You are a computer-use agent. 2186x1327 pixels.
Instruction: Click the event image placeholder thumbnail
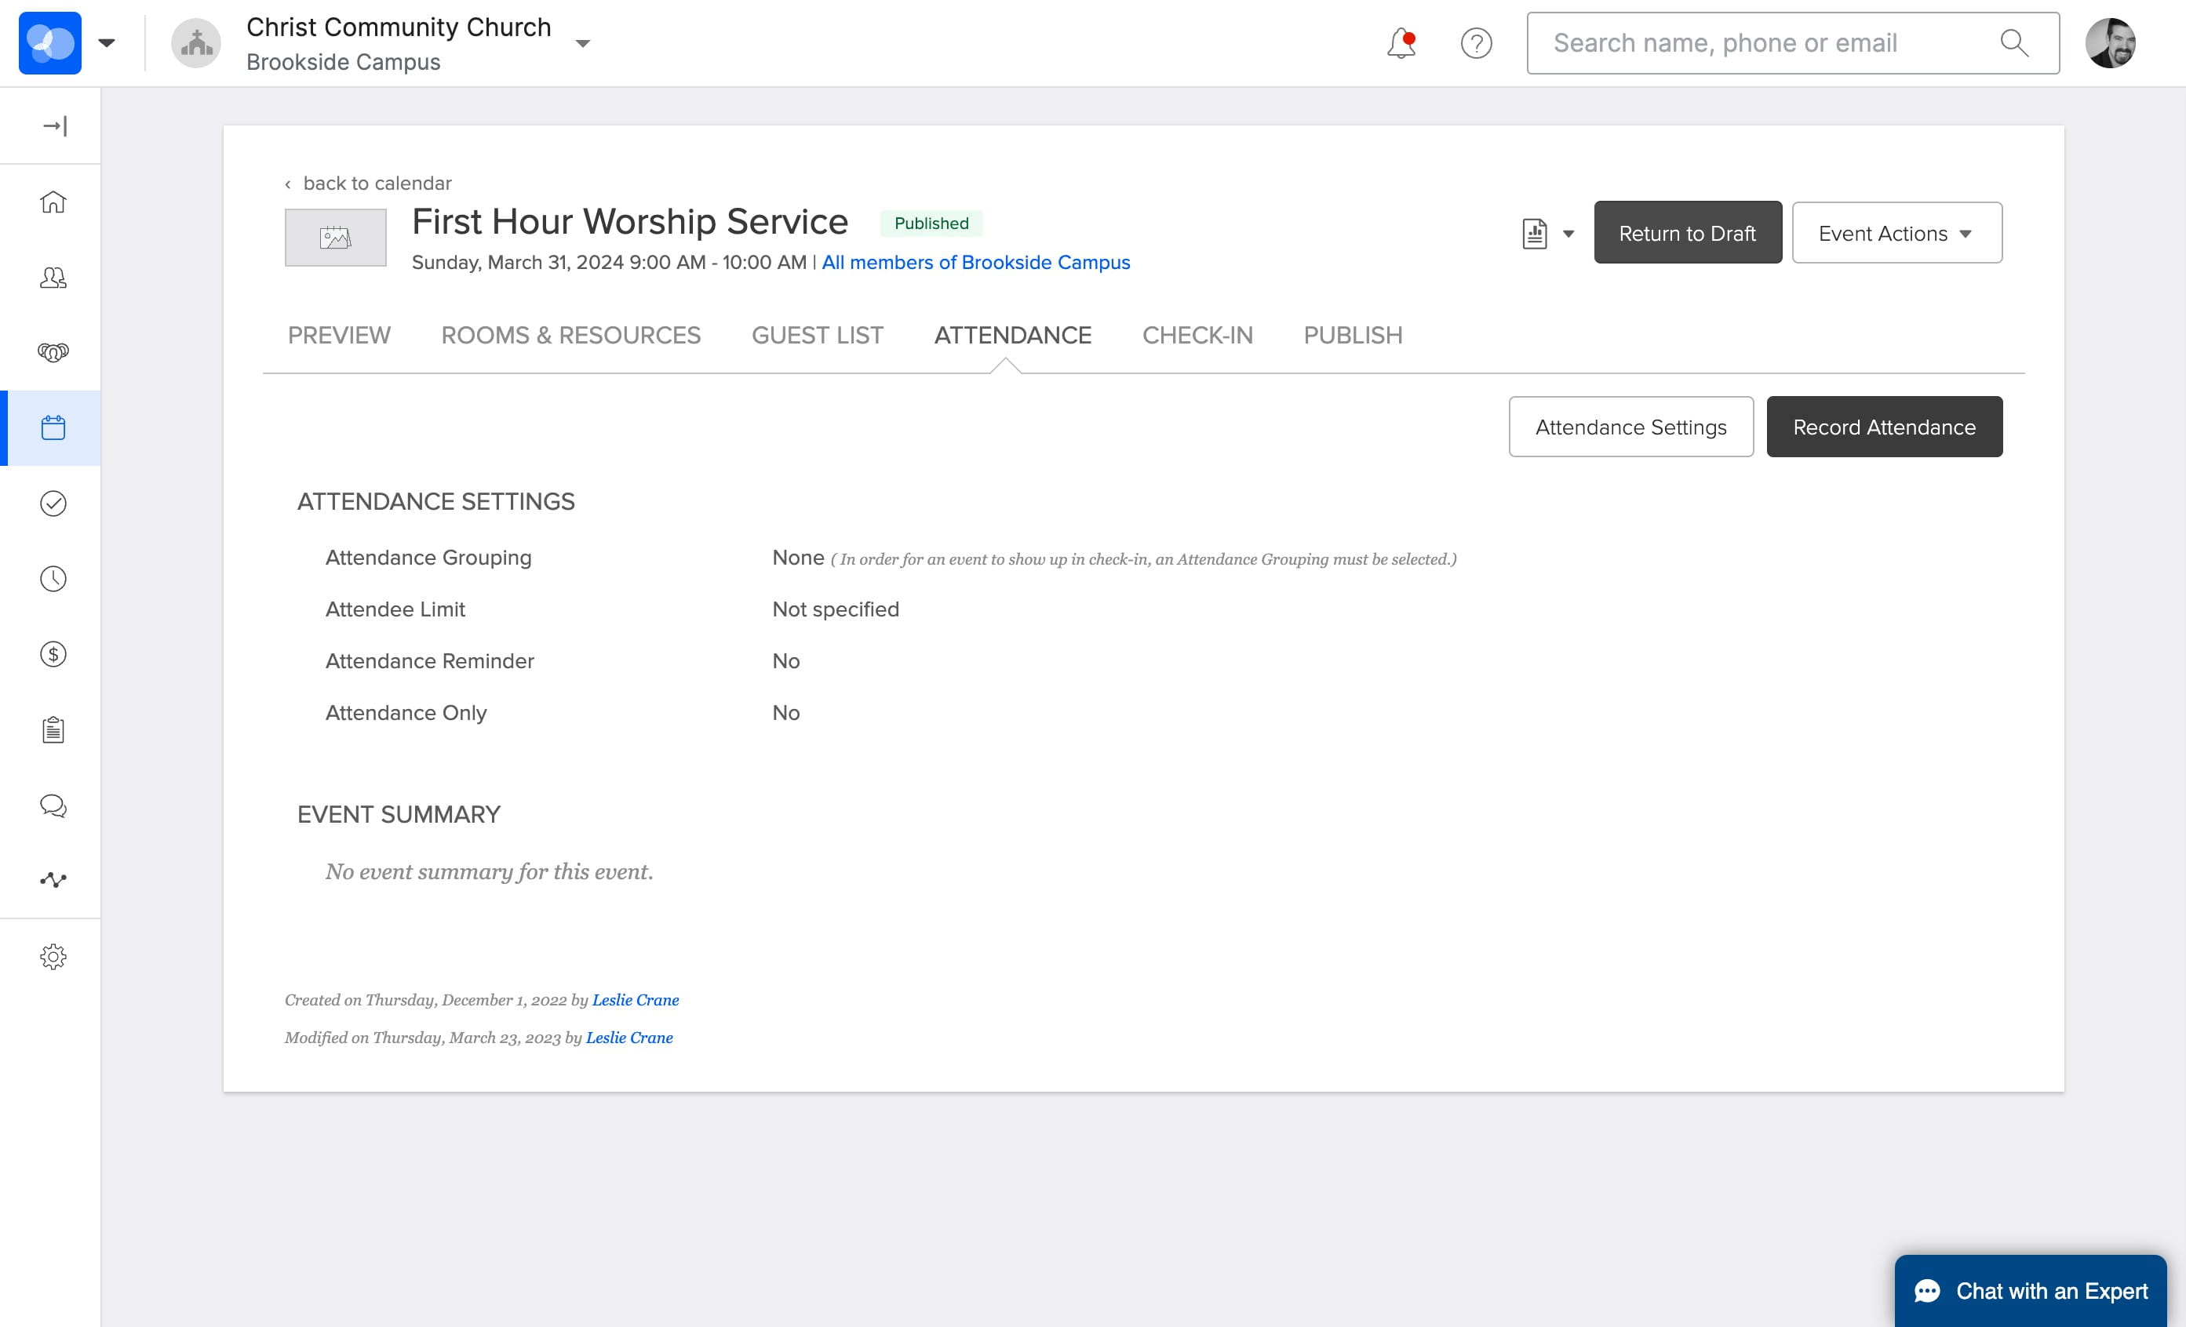[x=335, y=238]
